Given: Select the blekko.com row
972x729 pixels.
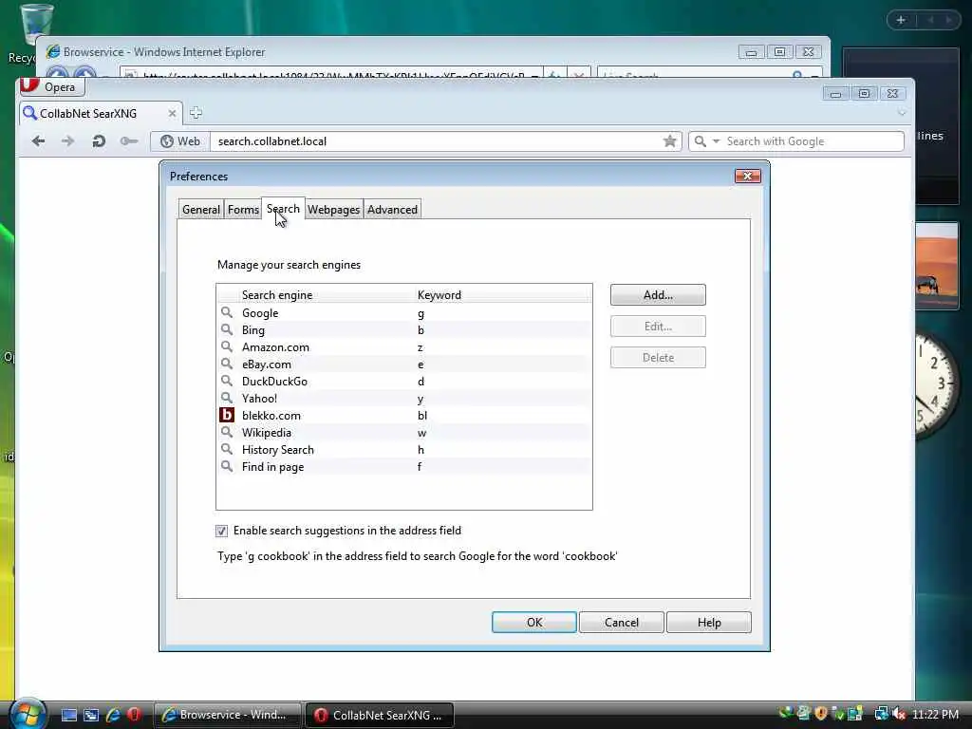Looking at the screenshot, I should coord(404,416).
